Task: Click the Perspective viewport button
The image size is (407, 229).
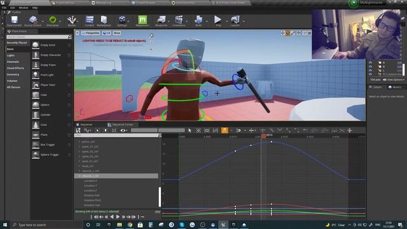Action: click(90, 33)
